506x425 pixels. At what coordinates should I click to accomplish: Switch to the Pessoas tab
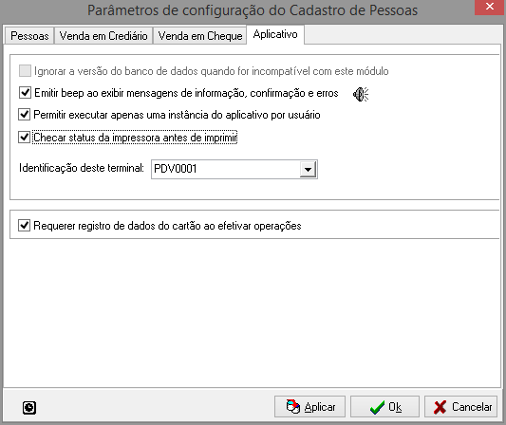tap(29, 35)
